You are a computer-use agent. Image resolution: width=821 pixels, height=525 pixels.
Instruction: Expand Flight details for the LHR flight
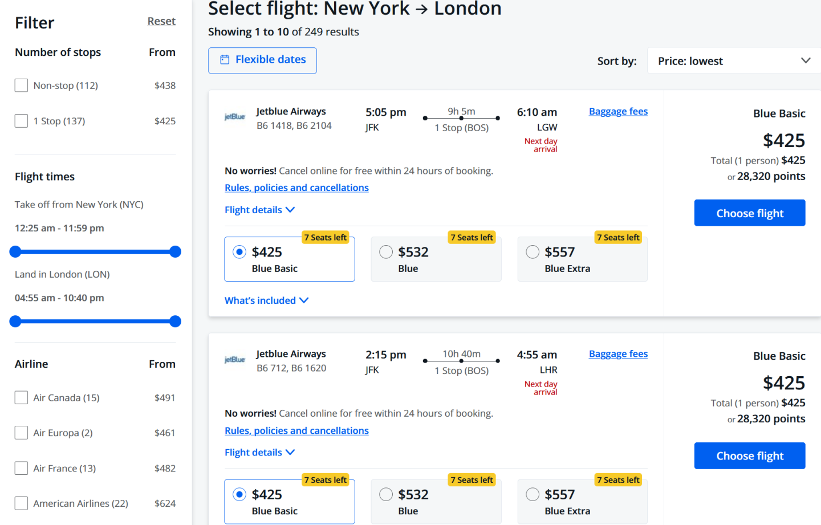tap(259, 453)
